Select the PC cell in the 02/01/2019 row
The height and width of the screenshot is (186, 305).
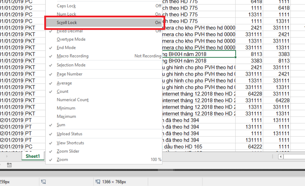coord(35,146)
